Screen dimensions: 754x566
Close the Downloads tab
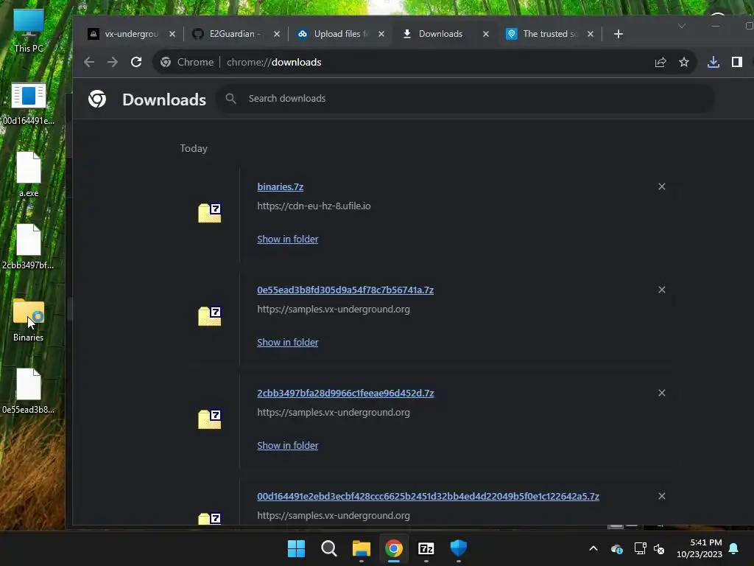coord(486,34)
